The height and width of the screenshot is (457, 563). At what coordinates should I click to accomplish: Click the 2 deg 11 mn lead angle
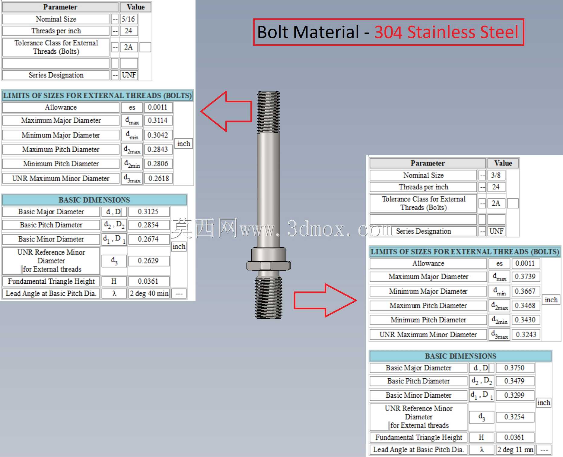(x=515, y=449)
